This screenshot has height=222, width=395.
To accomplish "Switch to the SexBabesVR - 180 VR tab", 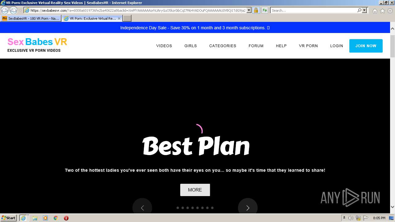I will 31,18.
